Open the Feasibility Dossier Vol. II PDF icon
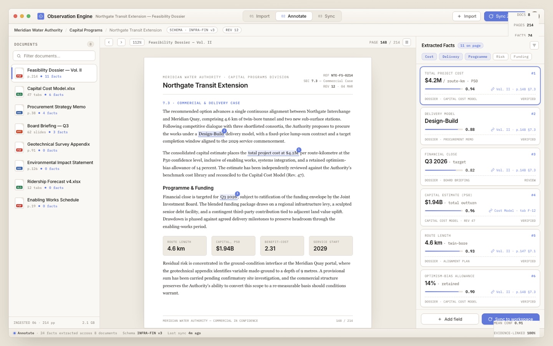Screen dimensions: 553x346 pyautogui.click(x=19, y=73)
